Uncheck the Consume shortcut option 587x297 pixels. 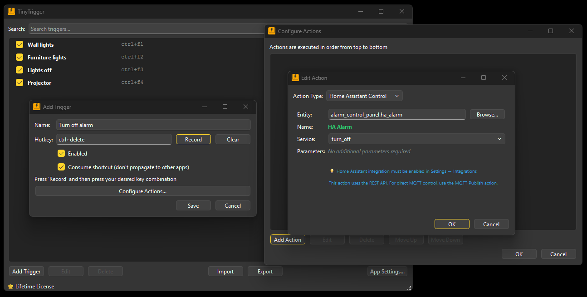tap(61, 167)
